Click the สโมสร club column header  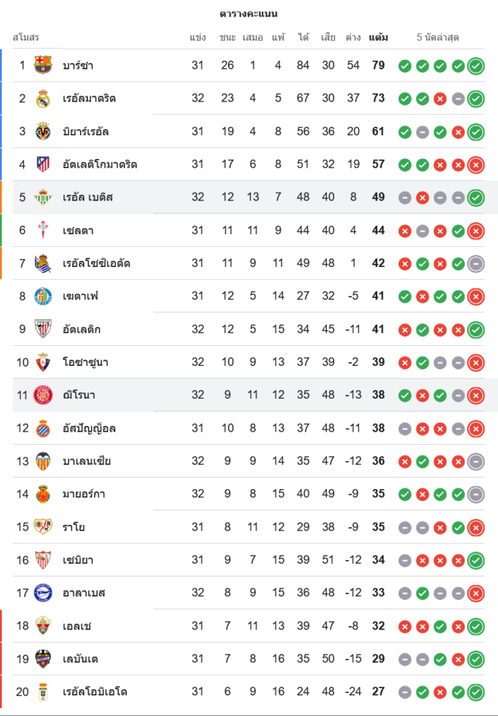[26, 37]
